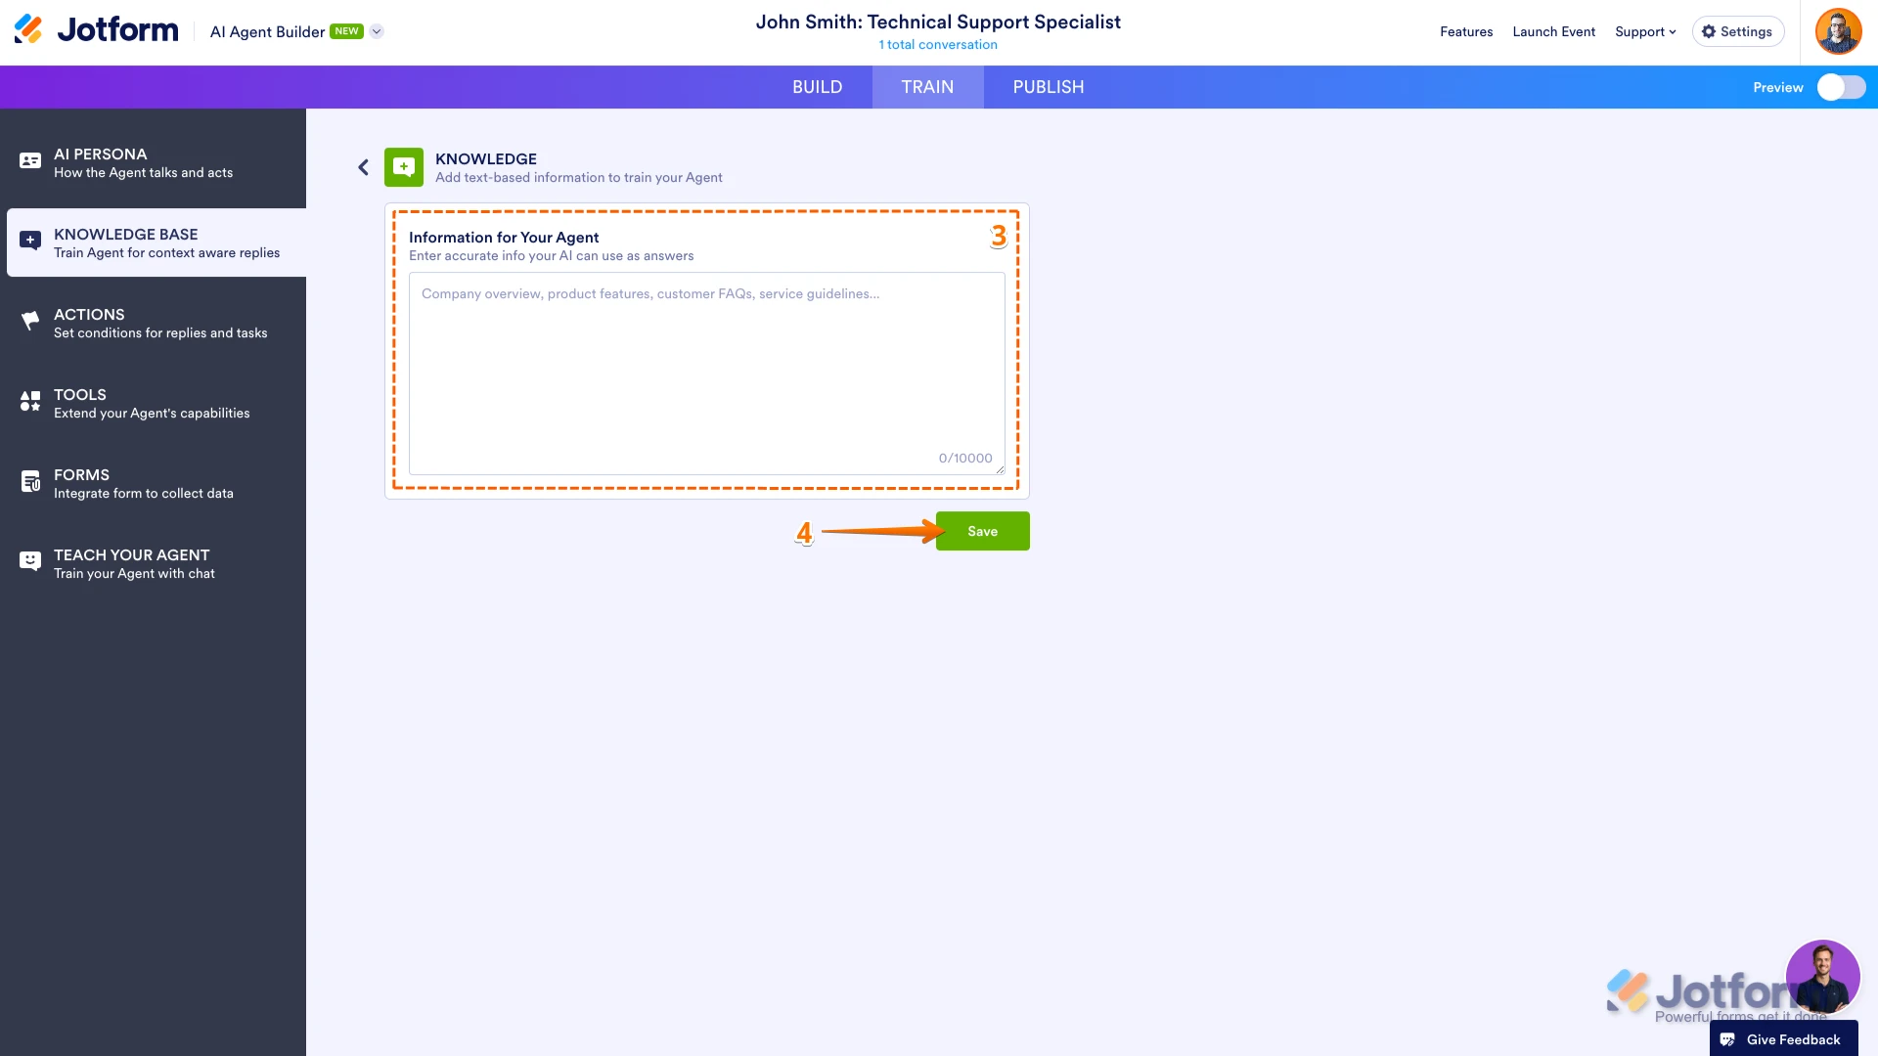
Task: Select the Actions flag icon
Action: coord(29,321)
